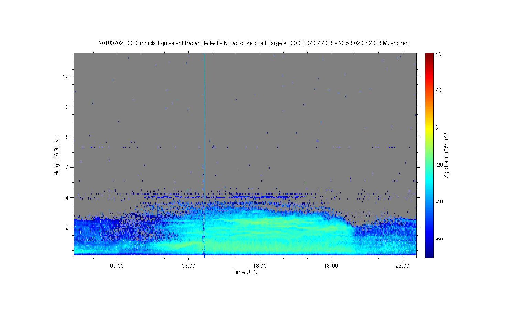Click the colorbar's -20 tick label

click(x=439, y=165)
